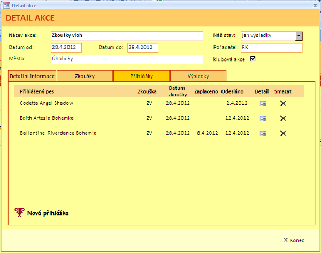Open detail for Ballantine Riverdance Bohemia
Image resolution: width=321 pixels, height=253 pixels.
coord(263,134)
